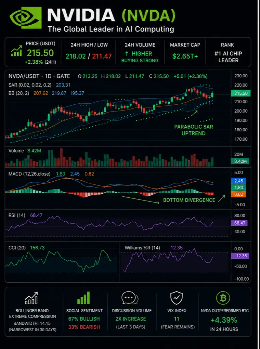Click the open value 213.25 in chart header
The image size is (260, 349).
click(x=90, y=76)
